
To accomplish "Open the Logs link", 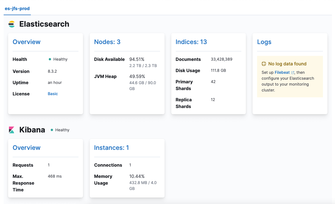I will pyautogui.click(x=264, y=42).
